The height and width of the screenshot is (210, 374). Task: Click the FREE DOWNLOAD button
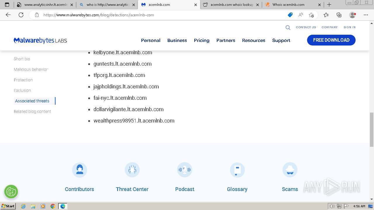click(x=331, y=40)
